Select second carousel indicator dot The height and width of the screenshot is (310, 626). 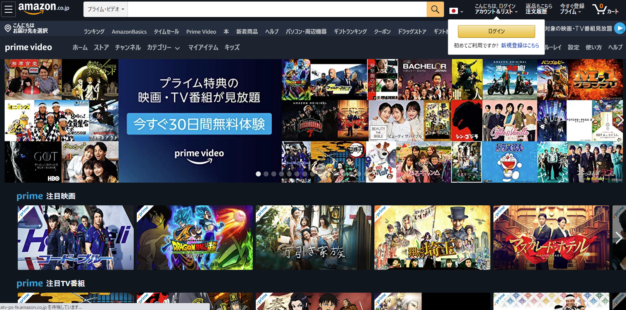(x=266, y=174)
